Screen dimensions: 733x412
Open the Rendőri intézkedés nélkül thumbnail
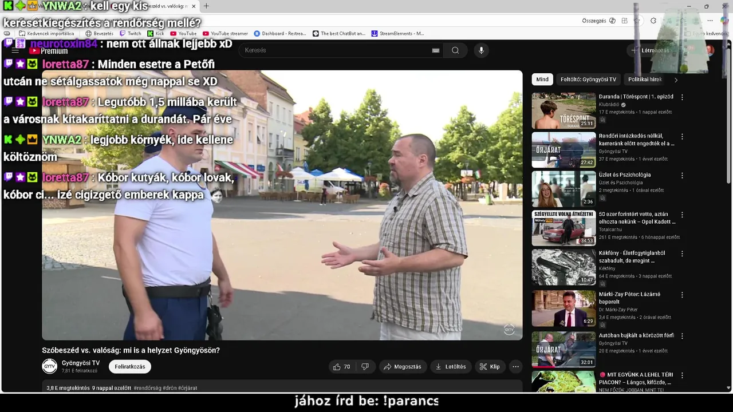563,150
